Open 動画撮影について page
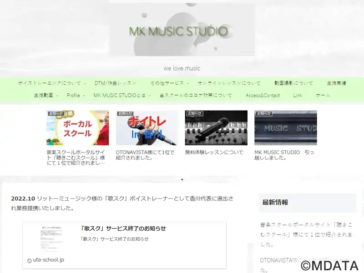 (x=293, y=83)
